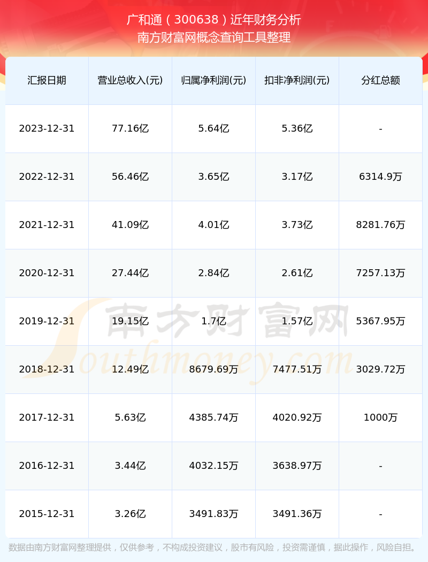Click revenue value 3.26亿
Image resolution: width=428 pixels, height=562 pixels.
coord(131,514)
